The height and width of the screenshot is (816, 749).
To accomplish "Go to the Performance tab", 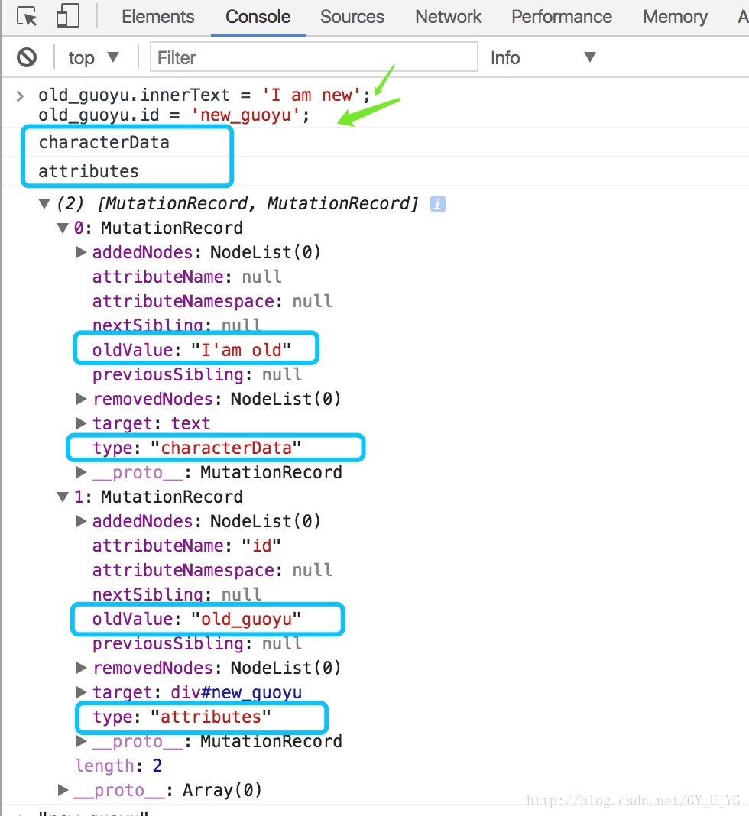I will point(561,17).
